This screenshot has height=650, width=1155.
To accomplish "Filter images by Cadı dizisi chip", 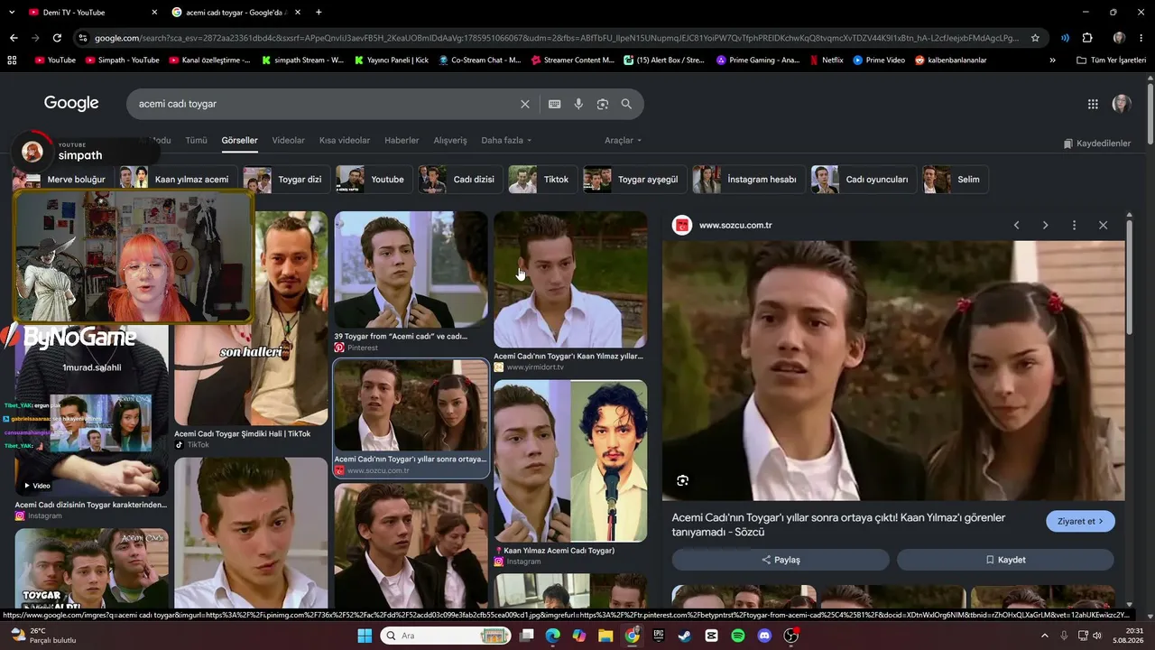I will [459, 180].
